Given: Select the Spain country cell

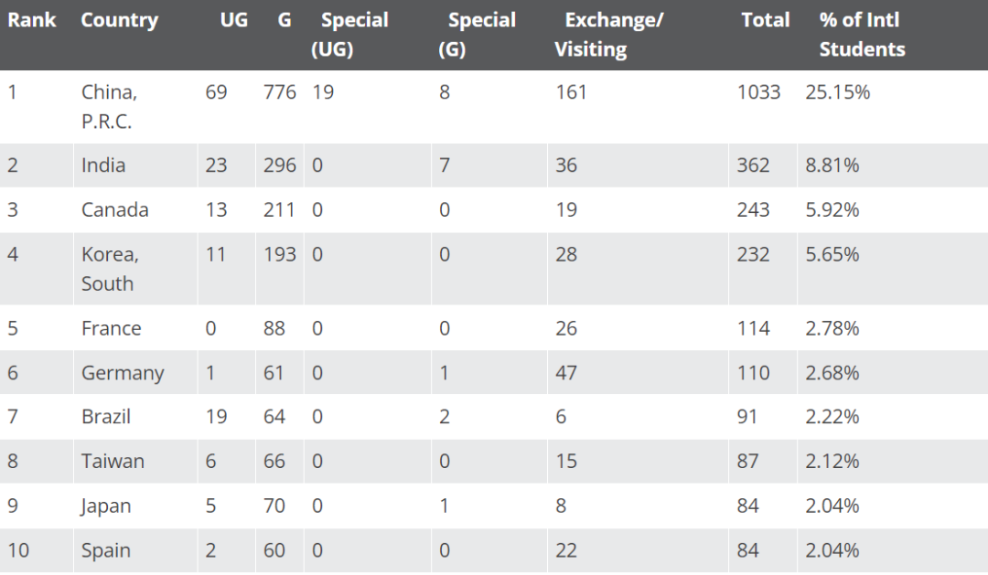Looking at the screenshot, I should 105,550.
